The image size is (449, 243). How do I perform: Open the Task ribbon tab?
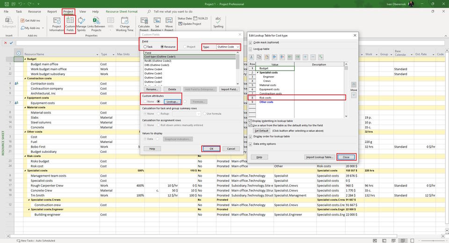pos(19,11)
